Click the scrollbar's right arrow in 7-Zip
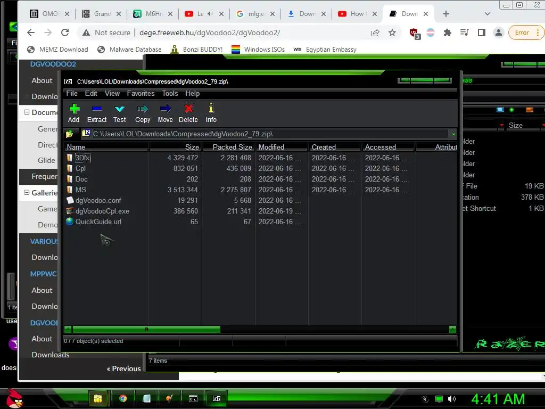 [x=452, y=329]
